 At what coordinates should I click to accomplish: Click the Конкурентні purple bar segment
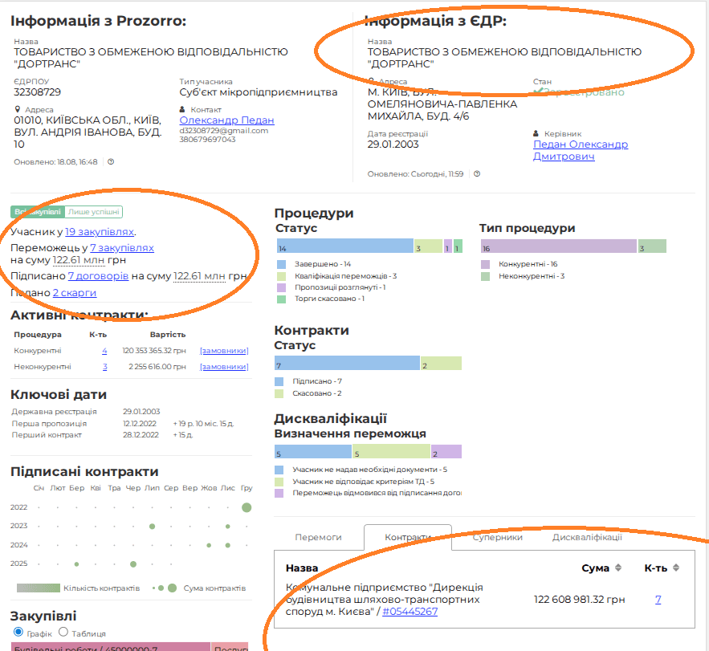pos(558,246)
